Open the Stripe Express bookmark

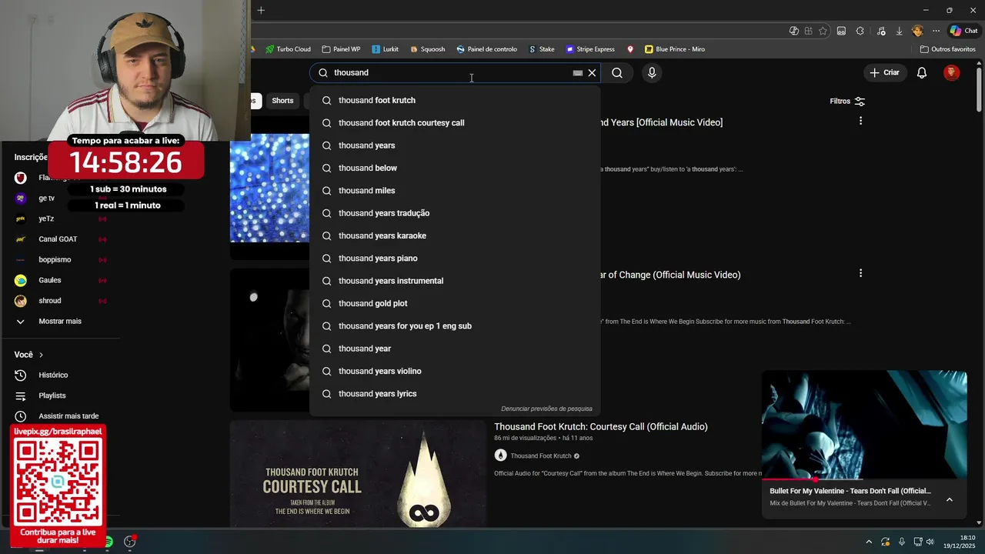590,49
